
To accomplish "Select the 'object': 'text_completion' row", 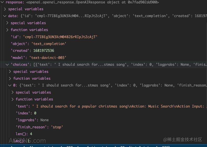I will tap(103, 44).
